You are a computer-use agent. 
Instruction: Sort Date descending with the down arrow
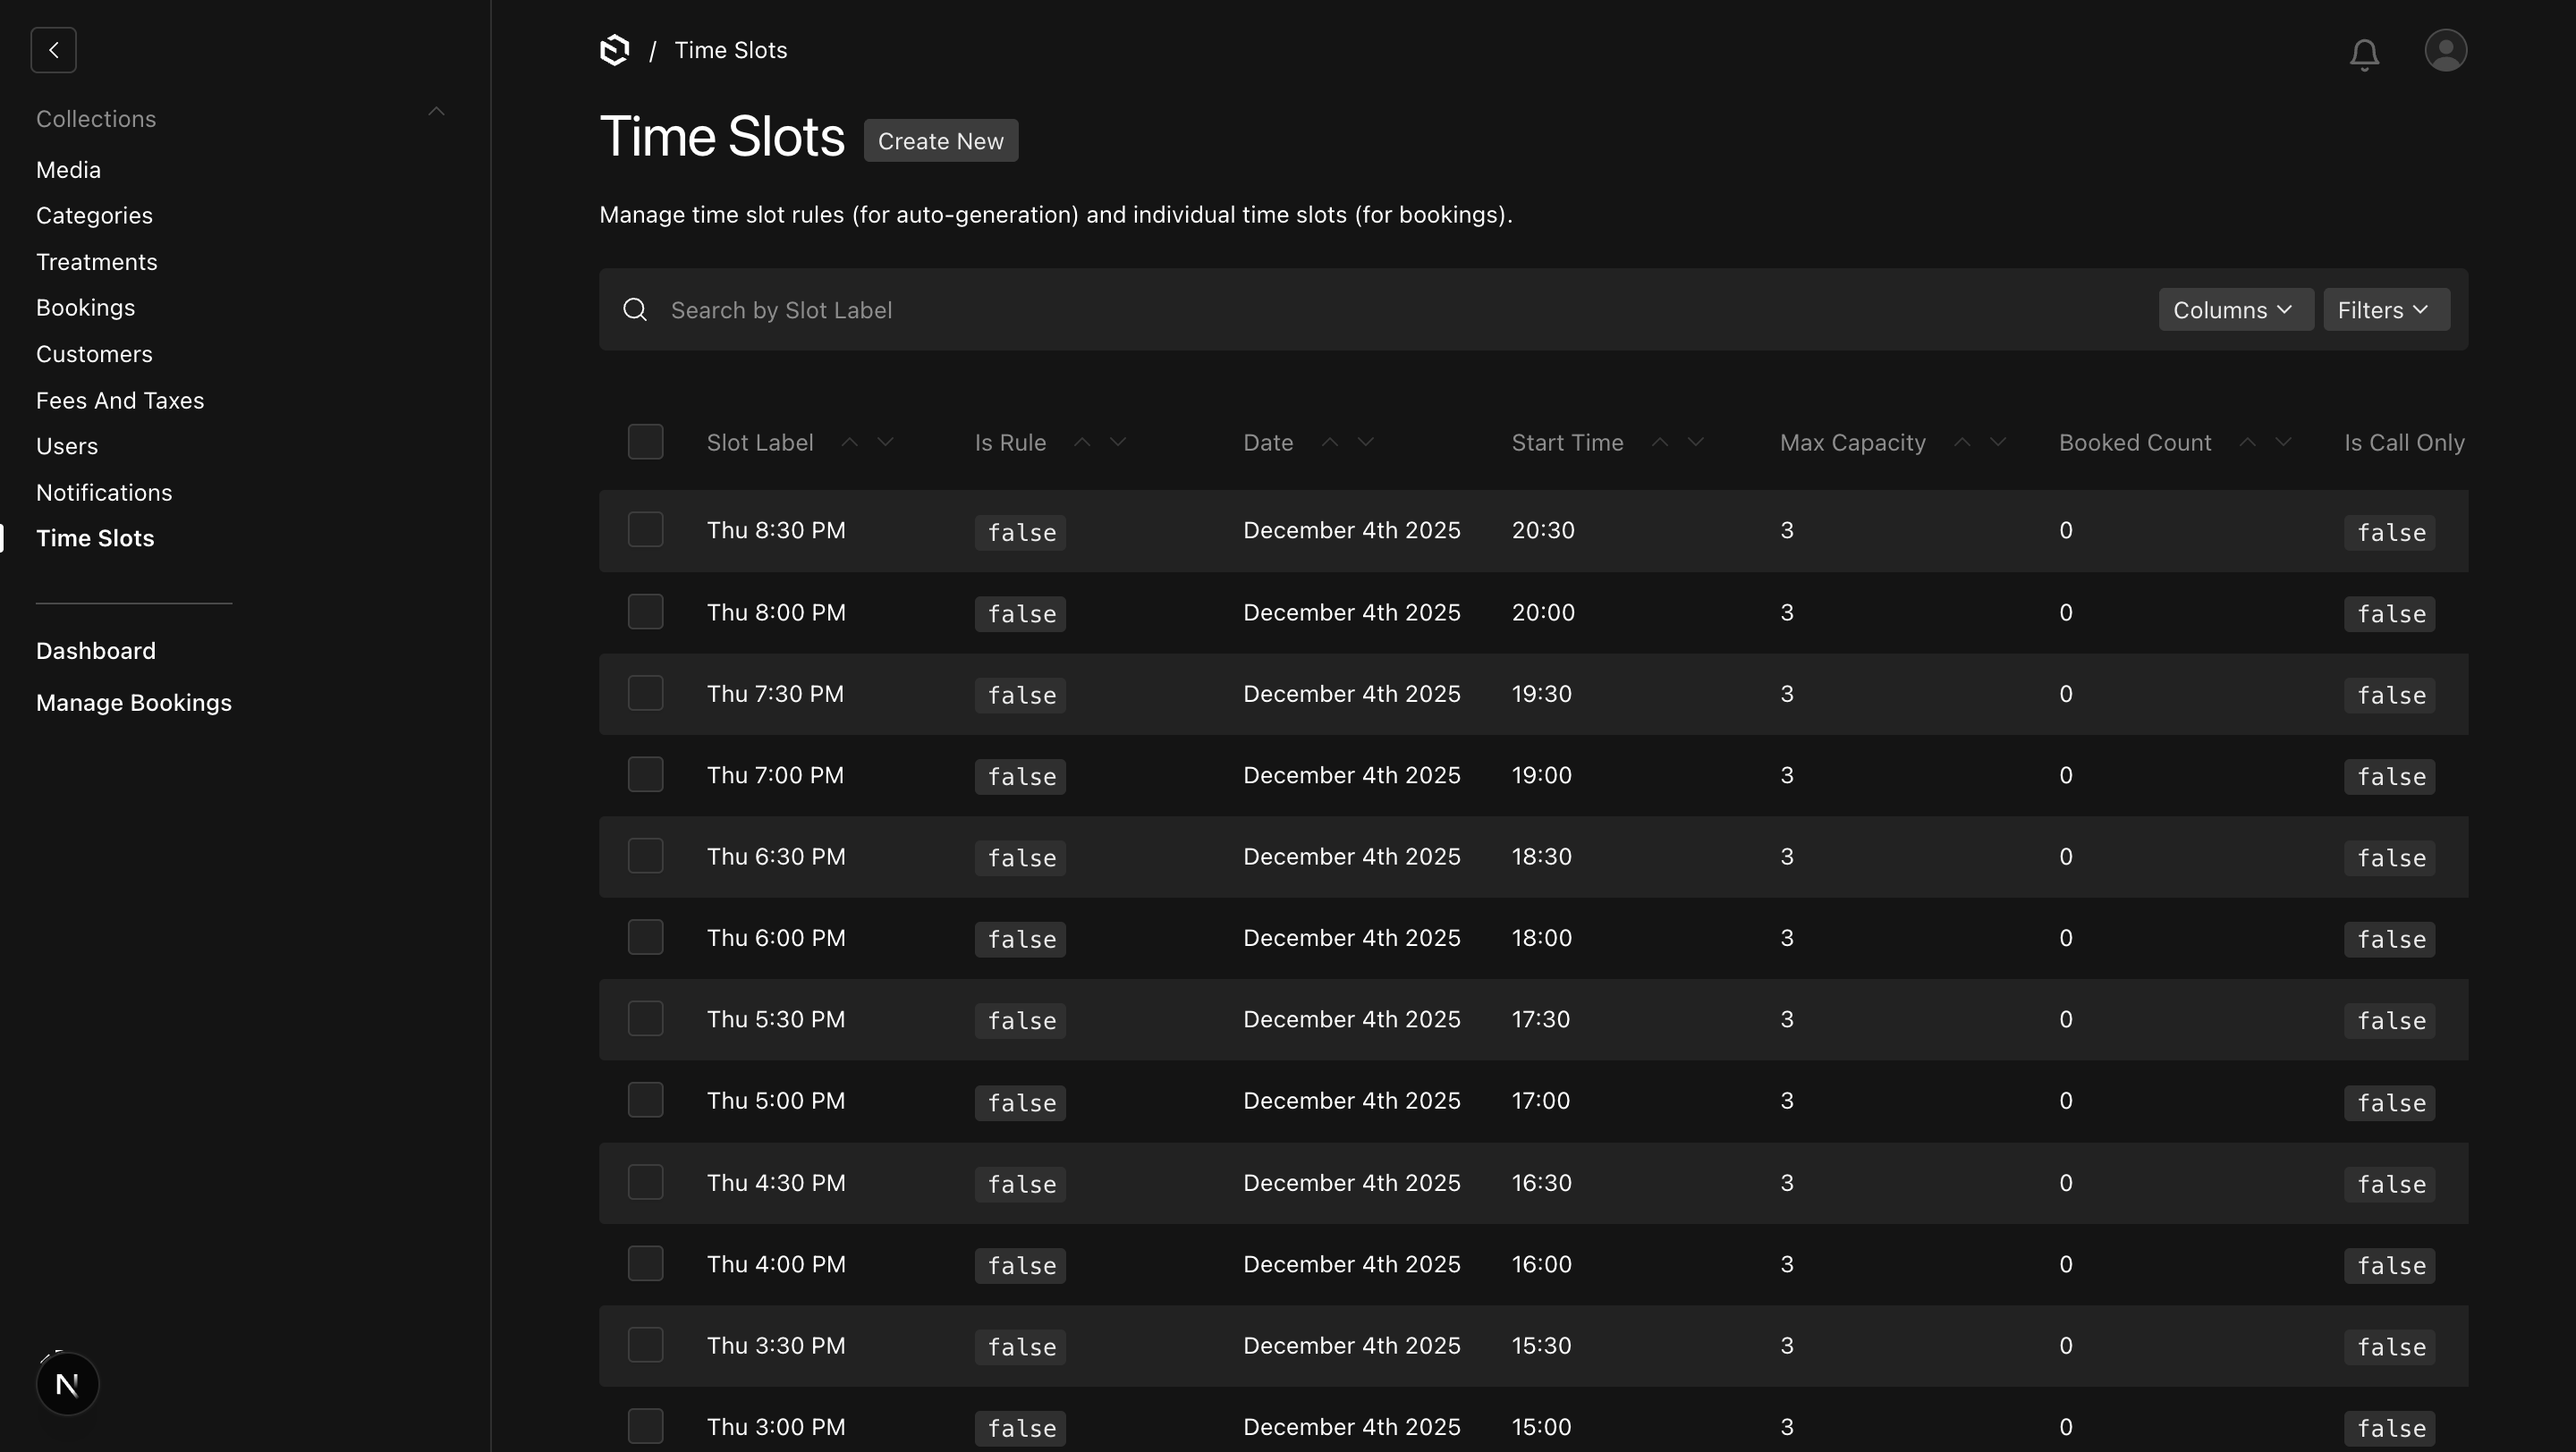click(1366, 441)
